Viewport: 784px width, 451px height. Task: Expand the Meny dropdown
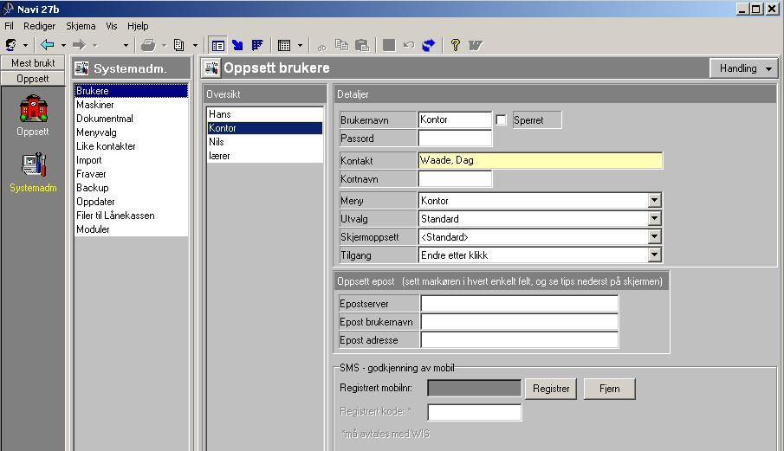(x=654, y=200)
